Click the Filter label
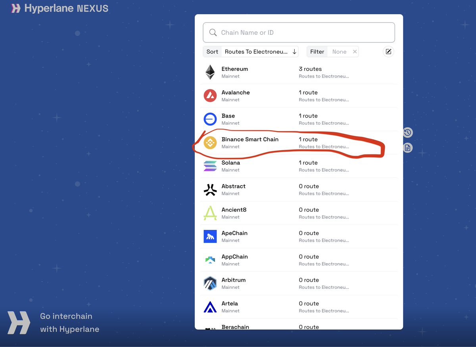This screenshot has height=347, width=476. (x=317, y=51)
